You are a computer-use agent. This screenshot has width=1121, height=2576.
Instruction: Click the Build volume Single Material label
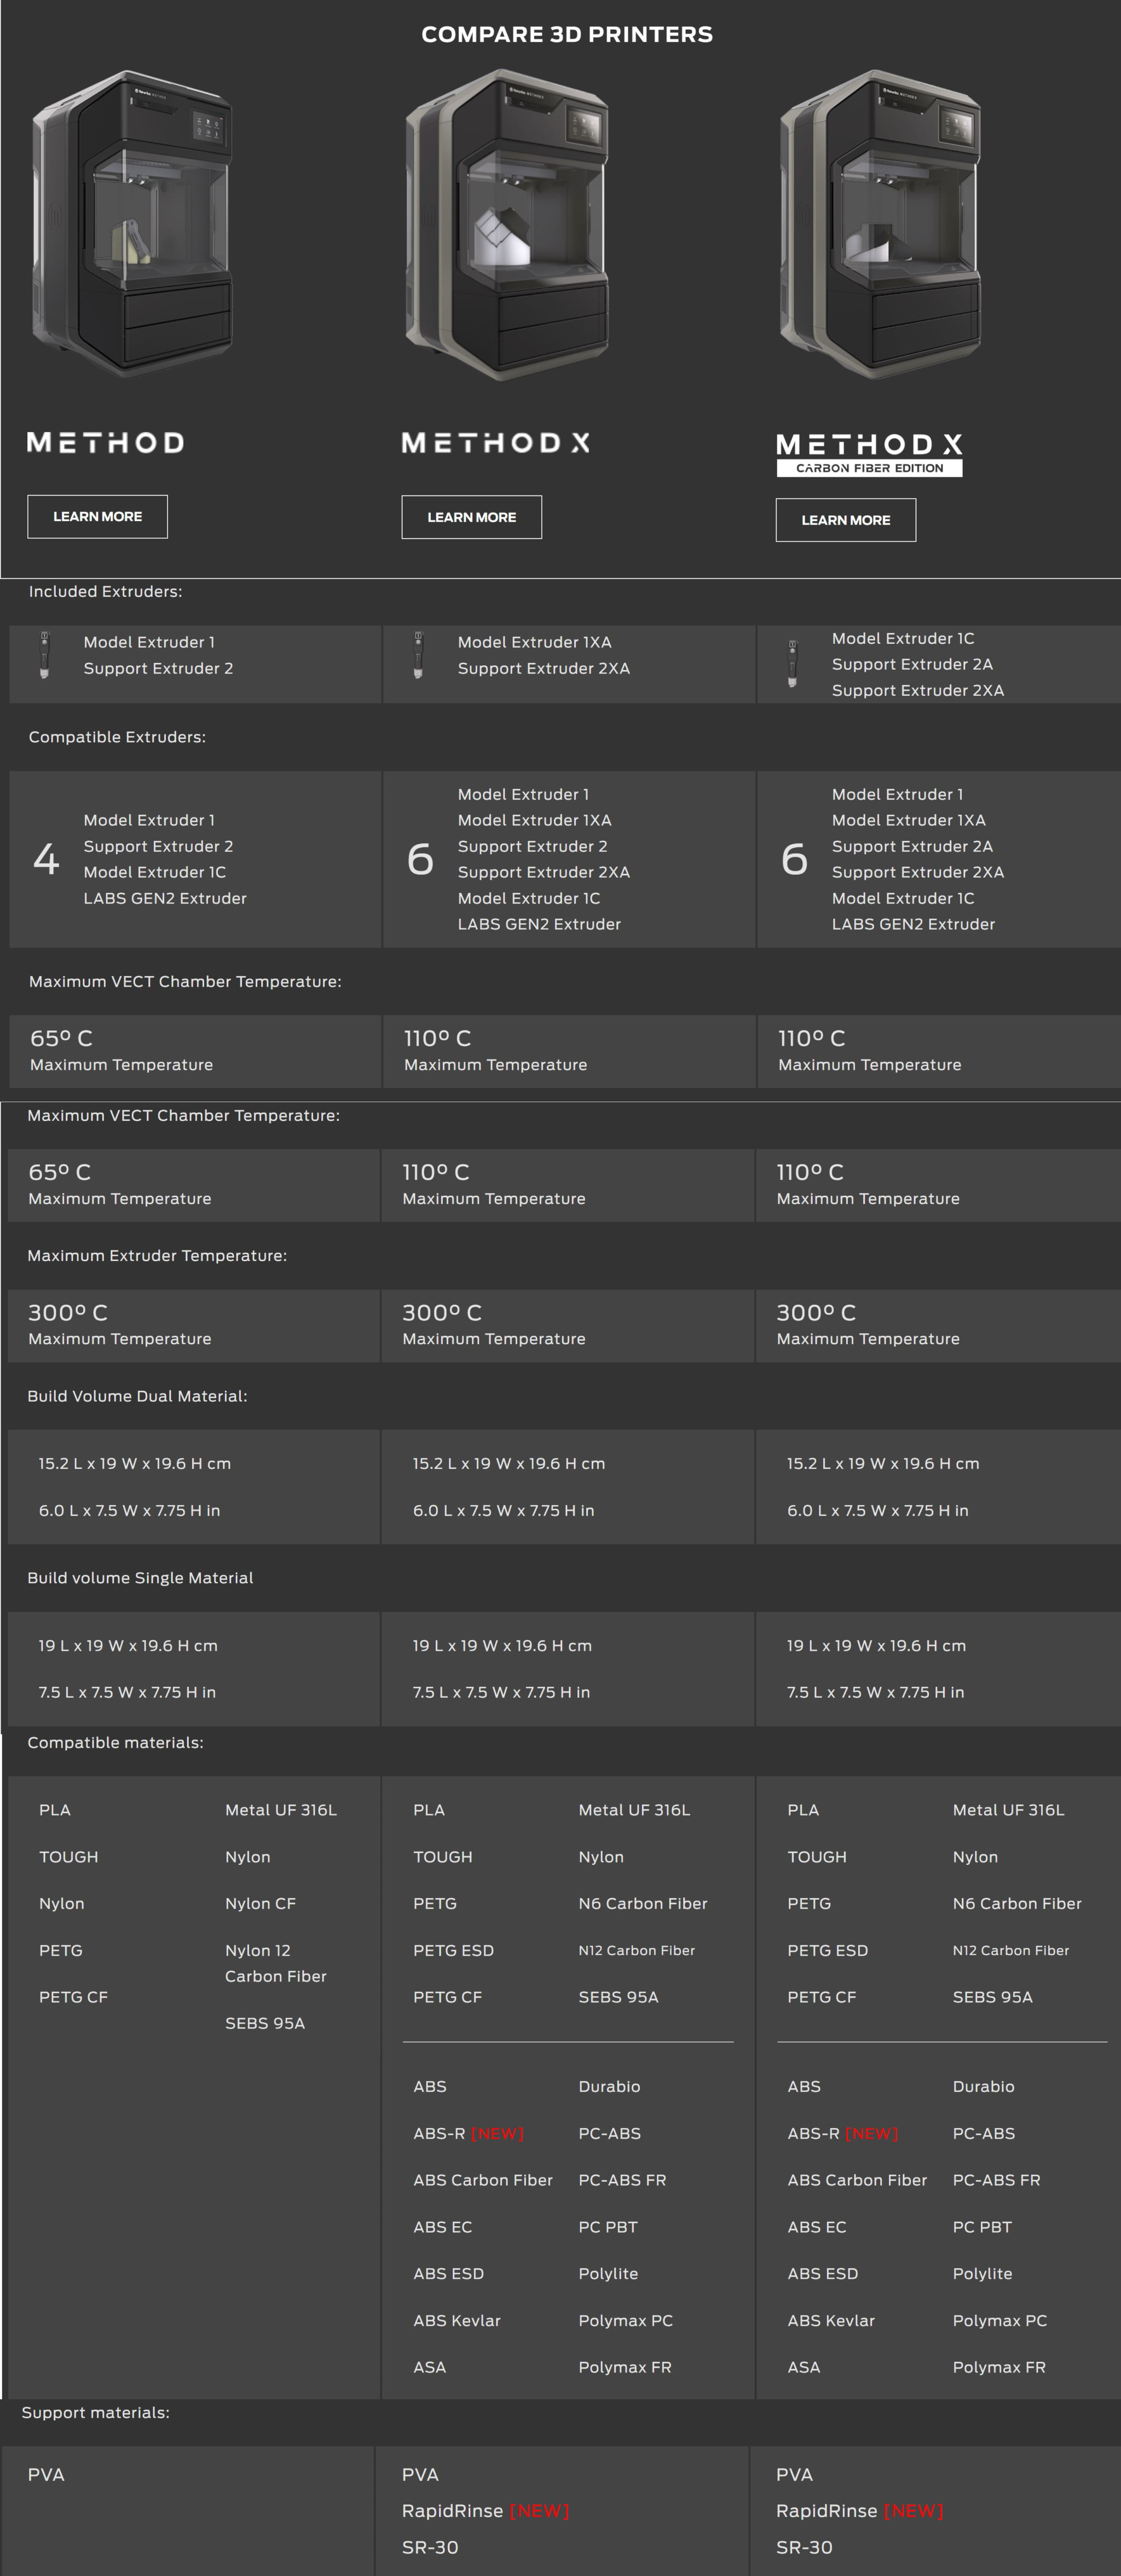(140, 1578)
